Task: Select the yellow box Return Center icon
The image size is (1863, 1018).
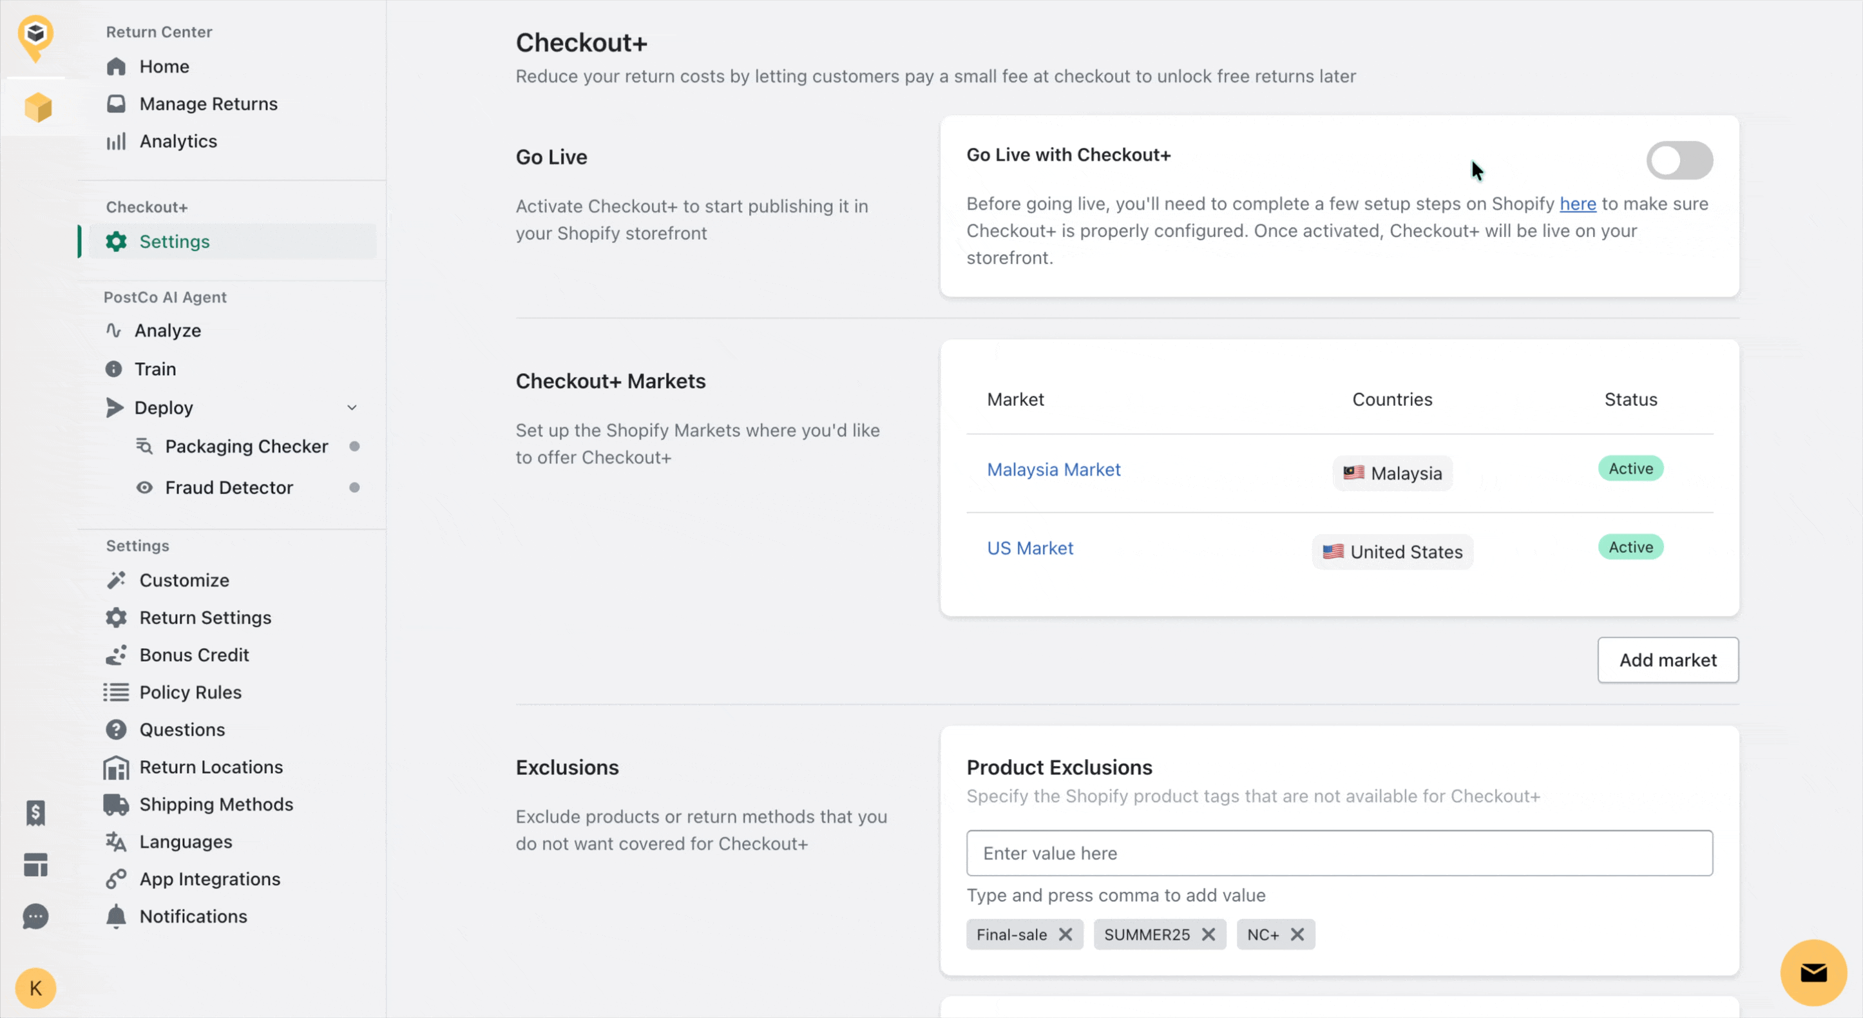Action: point(37,108)
